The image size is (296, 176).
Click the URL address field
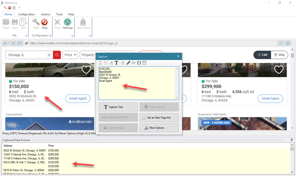pyautogui.click(x=148, y=43)
